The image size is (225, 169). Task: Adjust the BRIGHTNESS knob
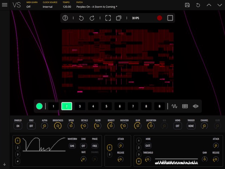58,126
